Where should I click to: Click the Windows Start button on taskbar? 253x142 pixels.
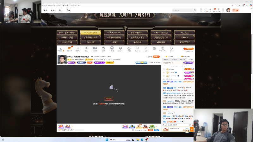click(107, 139)
